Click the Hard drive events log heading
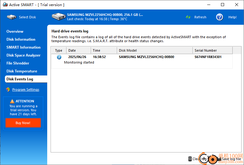Viewport: 244px width, 165px height. pyautogui.click(x=70, y=31)
